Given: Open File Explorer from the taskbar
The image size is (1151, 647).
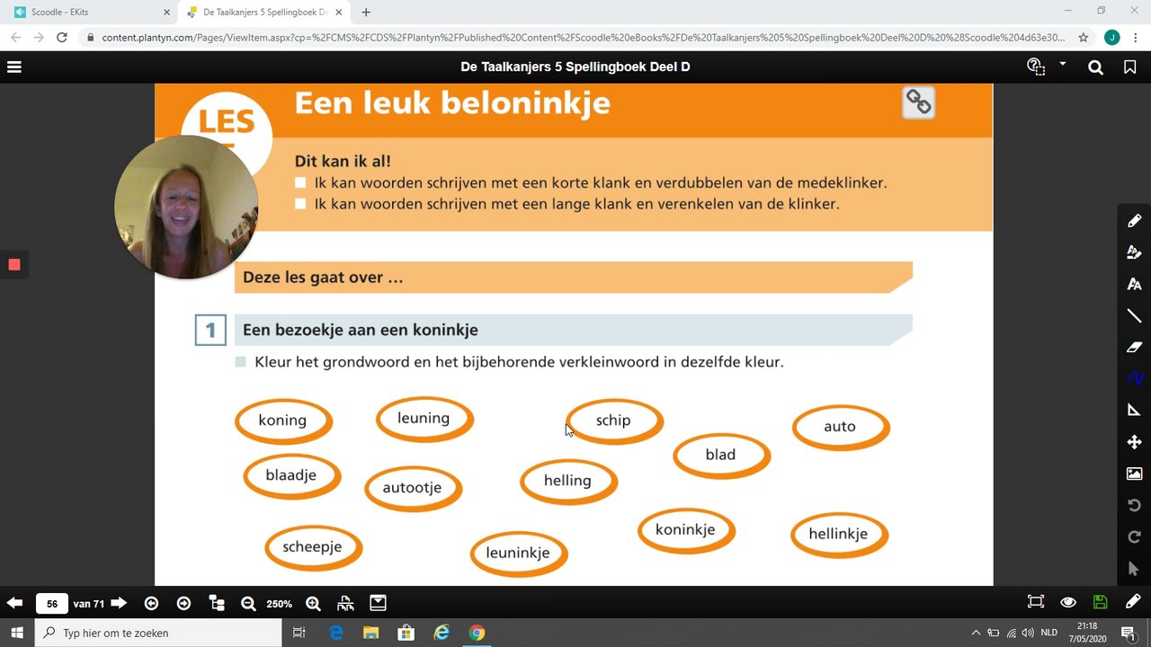Looking at the screenshot, I should coord(370,633).
